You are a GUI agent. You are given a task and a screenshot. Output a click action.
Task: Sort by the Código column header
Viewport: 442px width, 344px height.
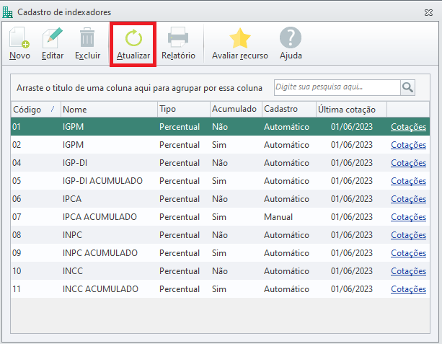click(35, 110)
